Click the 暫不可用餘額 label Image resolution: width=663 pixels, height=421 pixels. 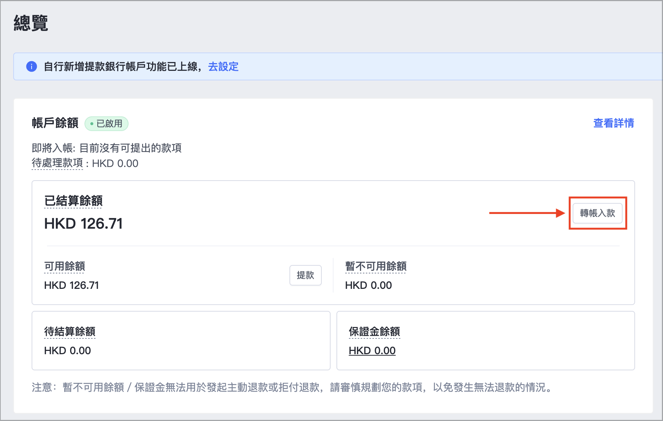[375, 266]
